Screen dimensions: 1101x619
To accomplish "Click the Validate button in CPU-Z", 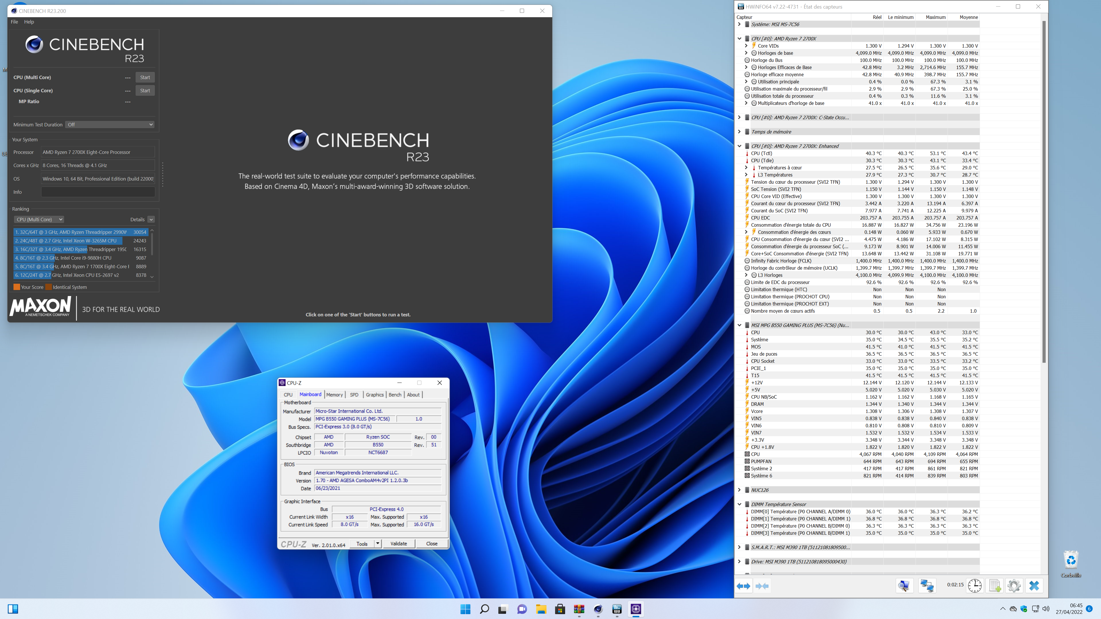I will click(398, 544).
